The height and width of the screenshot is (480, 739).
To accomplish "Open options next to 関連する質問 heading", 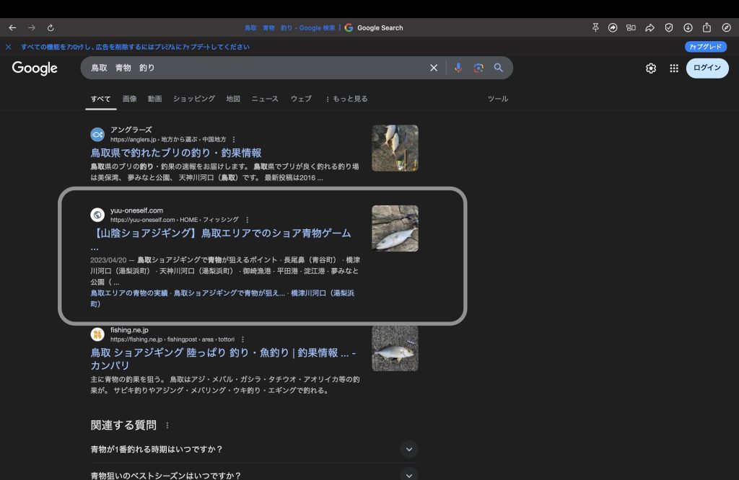I will point(167,425).
